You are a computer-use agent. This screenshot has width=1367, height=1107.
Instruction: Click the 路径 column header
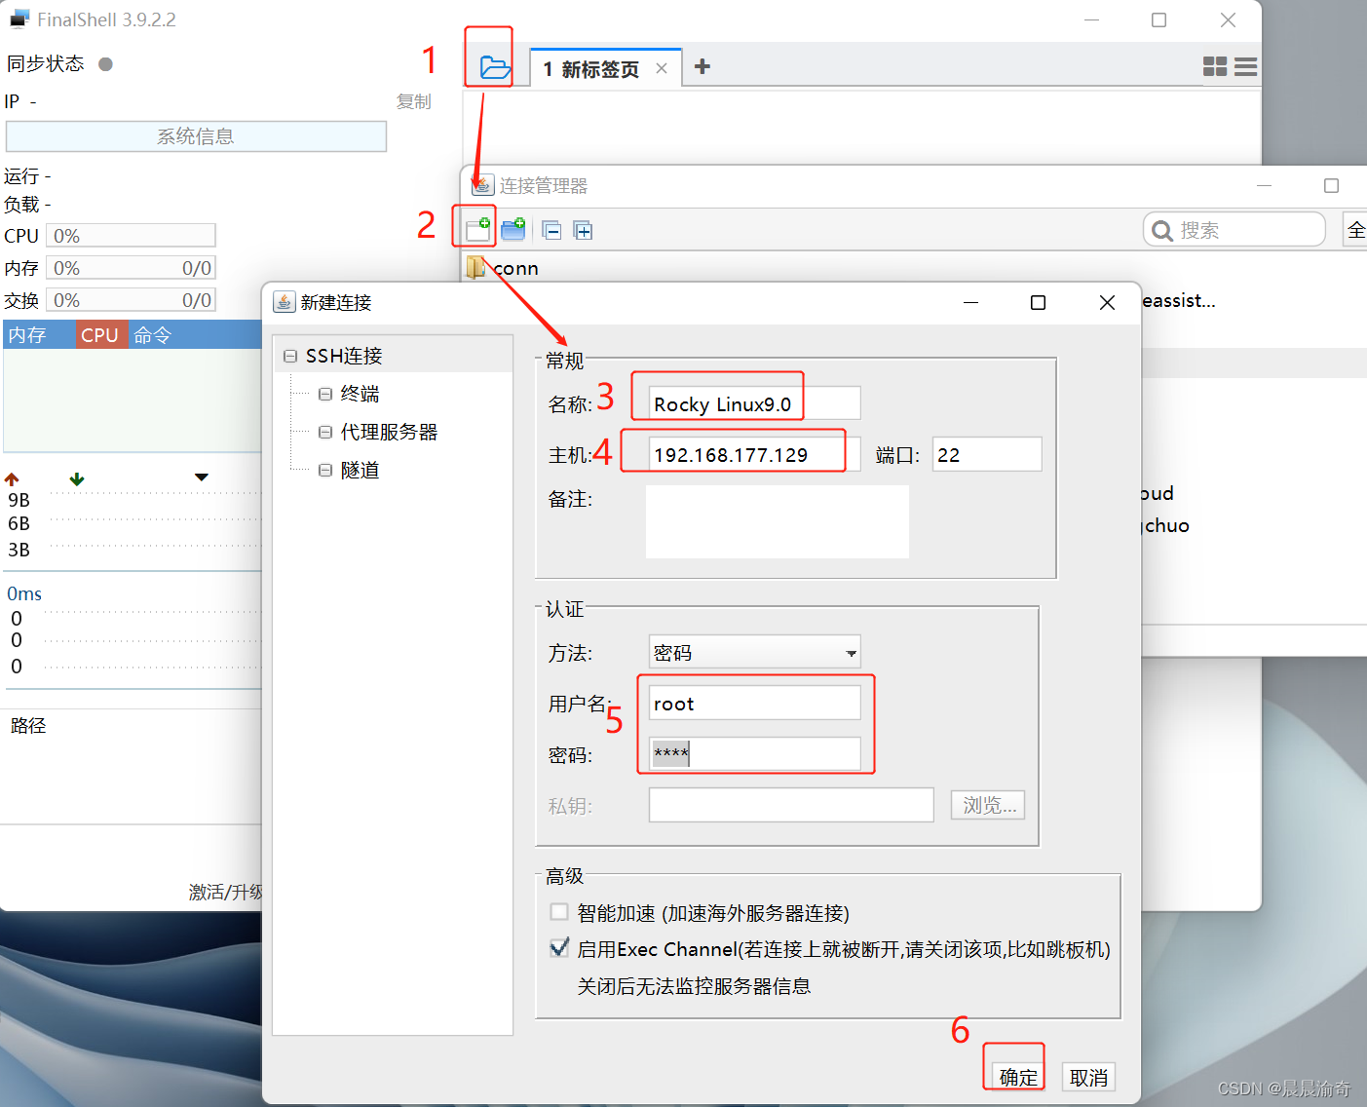[x=28, y=725]
